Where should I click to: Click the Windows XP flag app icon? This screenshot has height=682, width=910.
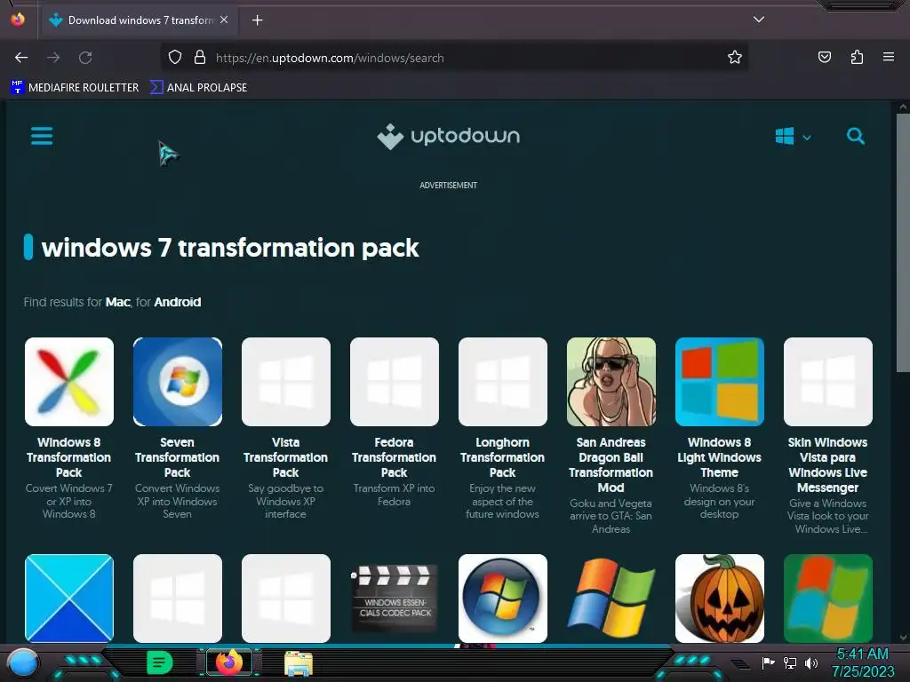point(611,598)
